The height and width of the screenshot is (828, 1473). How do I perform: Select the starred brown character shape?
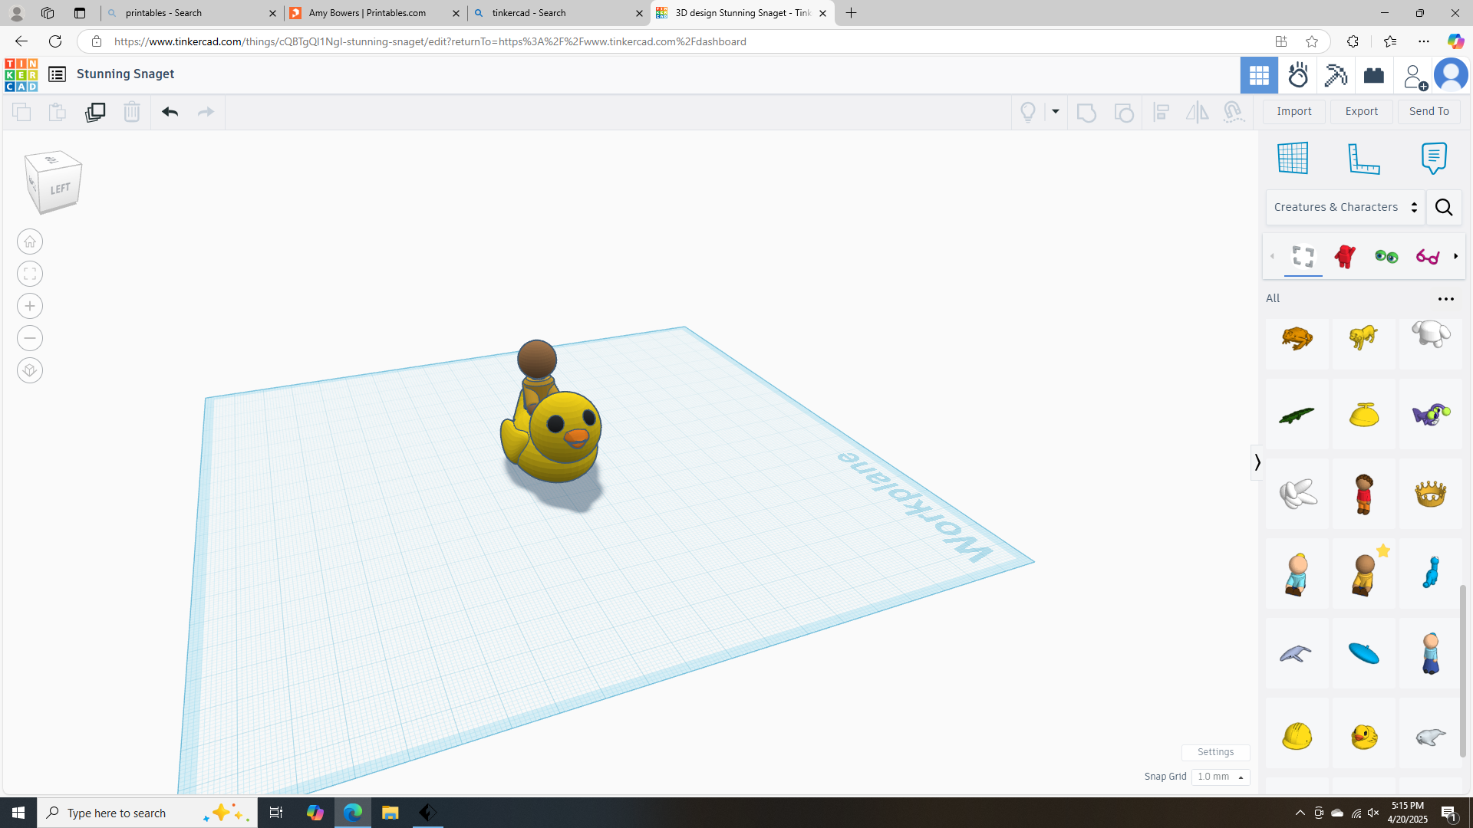tap(1364, 574)
